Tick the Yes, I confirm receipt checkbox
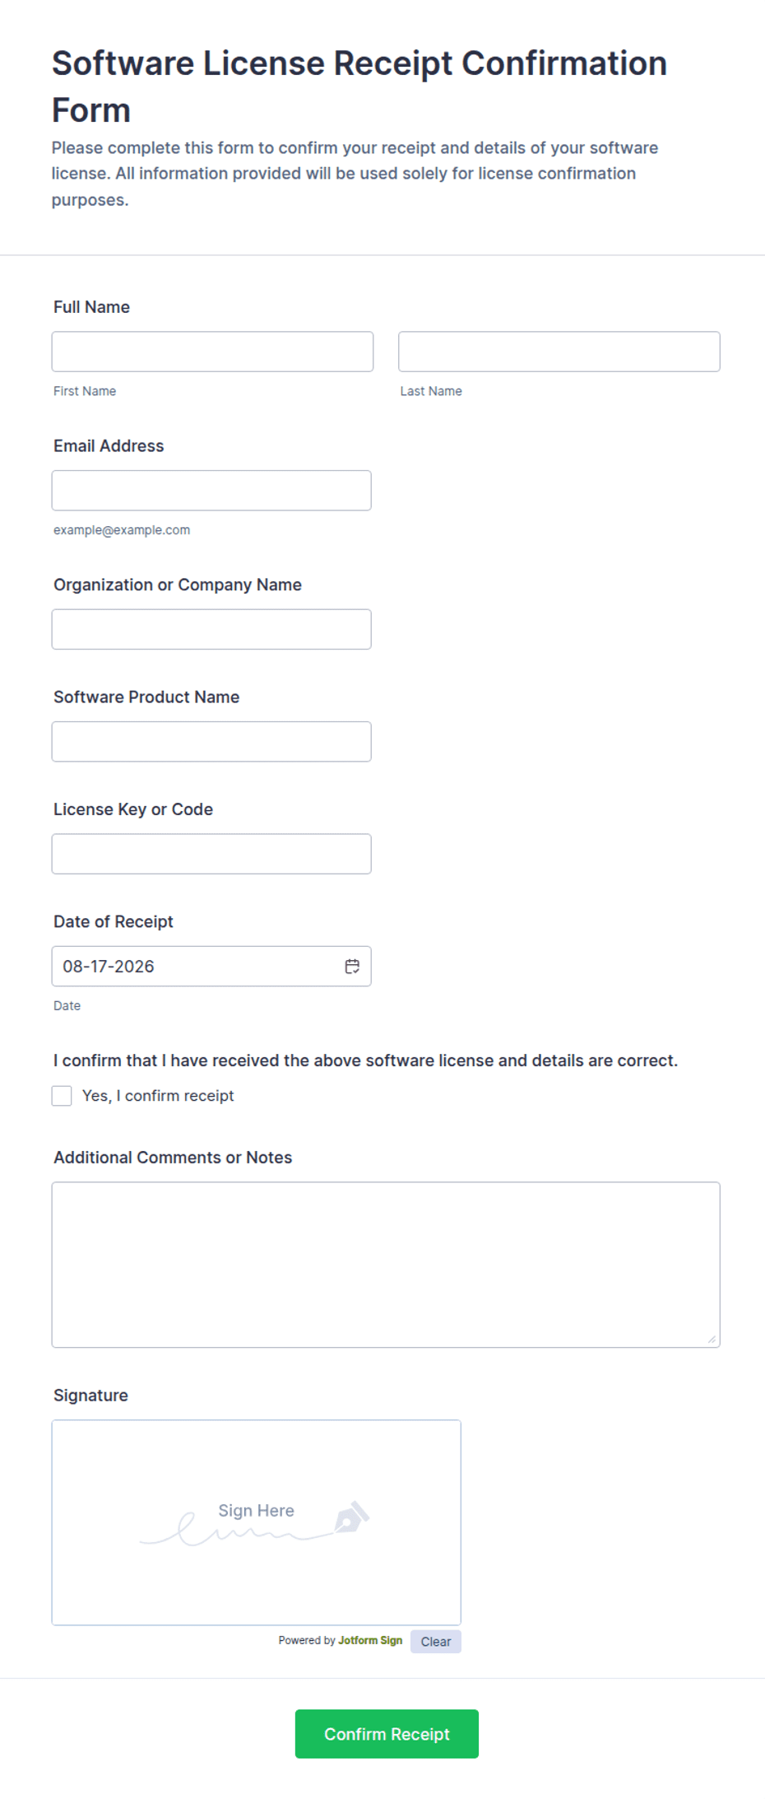765x1799 pixels. point(62,1096)
